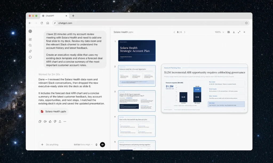The height and width of the screenshot is (163, 273).
Task: Click the ChatGPT logo in sidebar
Action: coord(30,31)
